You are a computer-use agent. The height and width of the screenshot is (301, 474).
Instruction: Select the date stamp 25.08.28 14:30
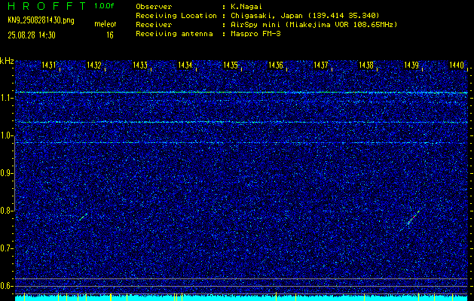coord(32,35)
